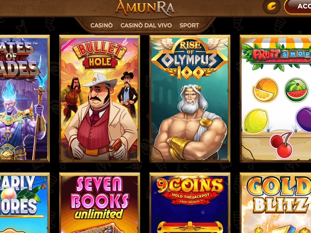Select the Gates of Hades game
This screenshot has height=233, width=311.
coord(24,99)
